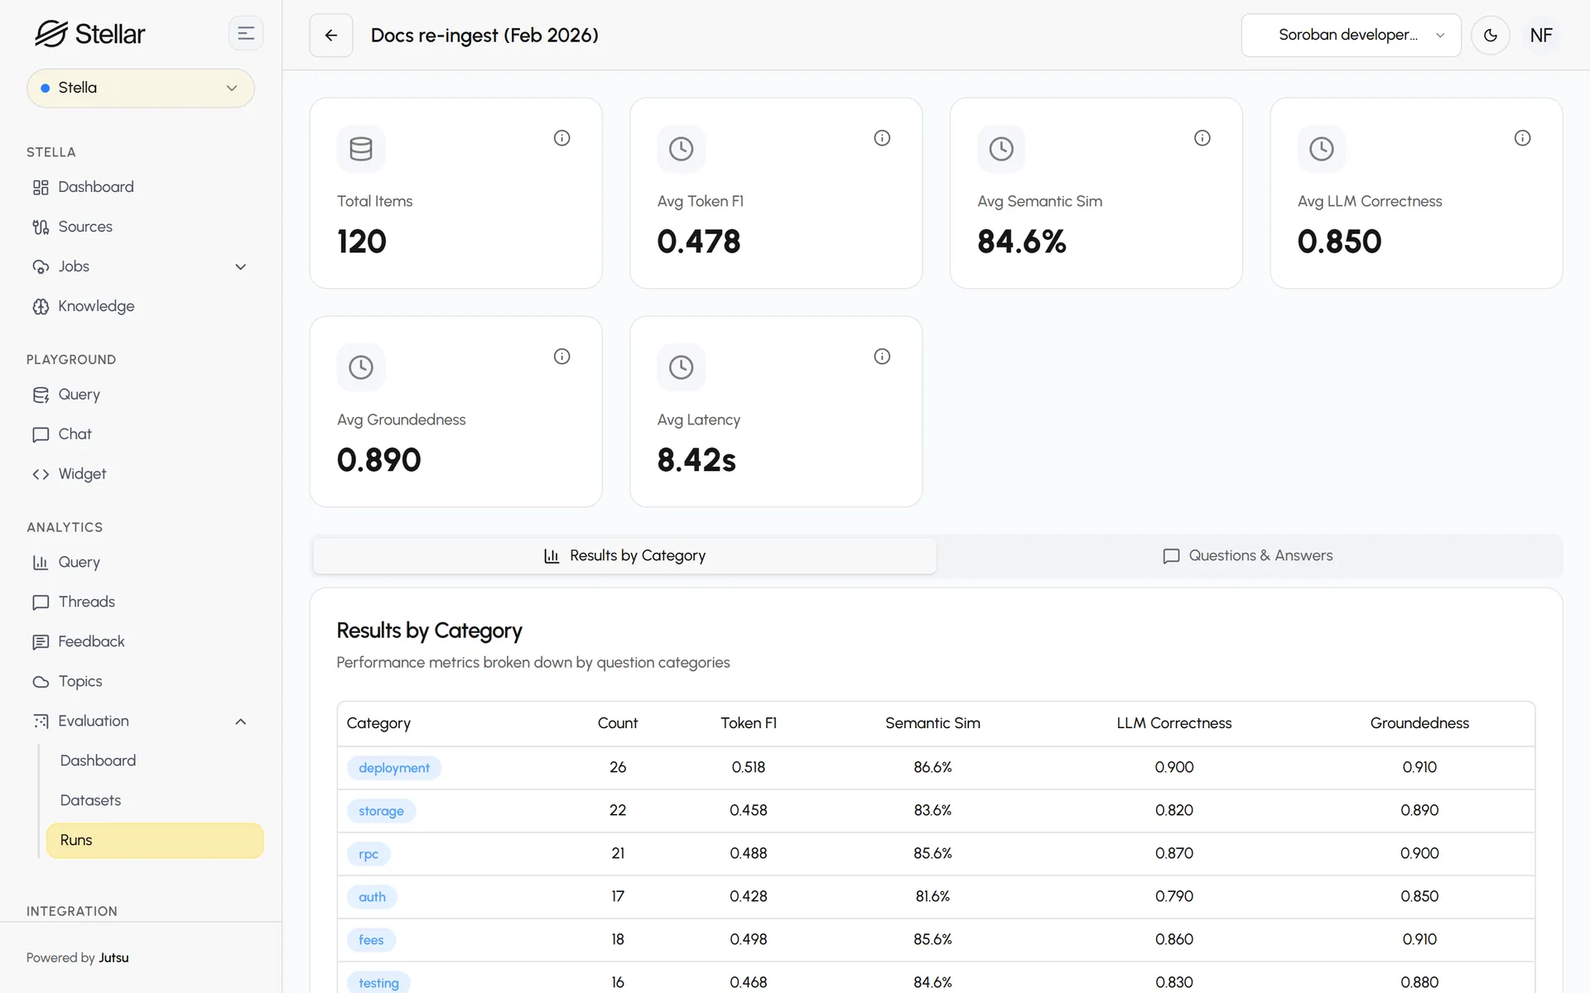Screen dimensions: 1590x993
Task: Go back using the arrow button
Action: 331,35
